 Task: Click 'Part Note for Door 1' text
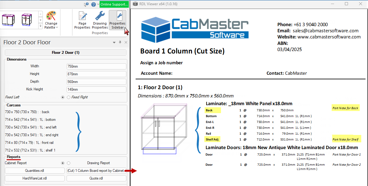point(347,154)
